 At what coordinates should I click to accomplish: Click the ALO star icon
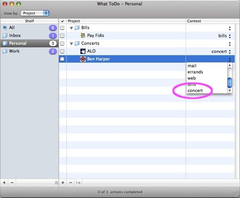(x=83, y=51)
